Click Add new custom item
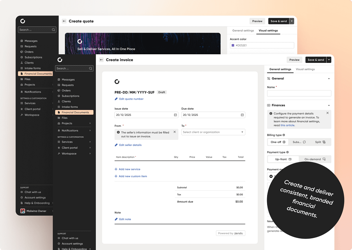352x250 pixels. pyautogui.click(x=131, y=176)
